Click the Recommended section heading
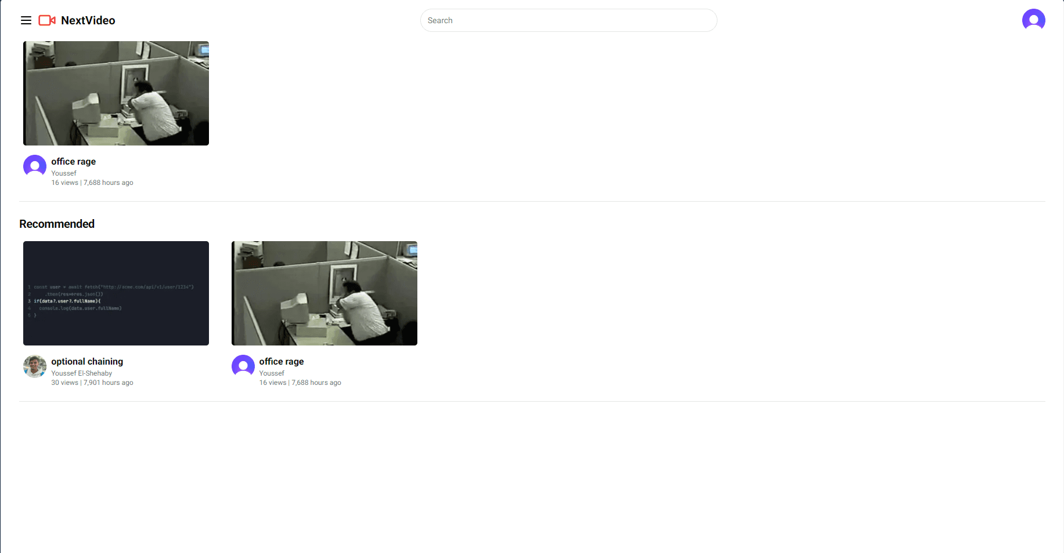The image size is (1064, 553). [57, 224]
